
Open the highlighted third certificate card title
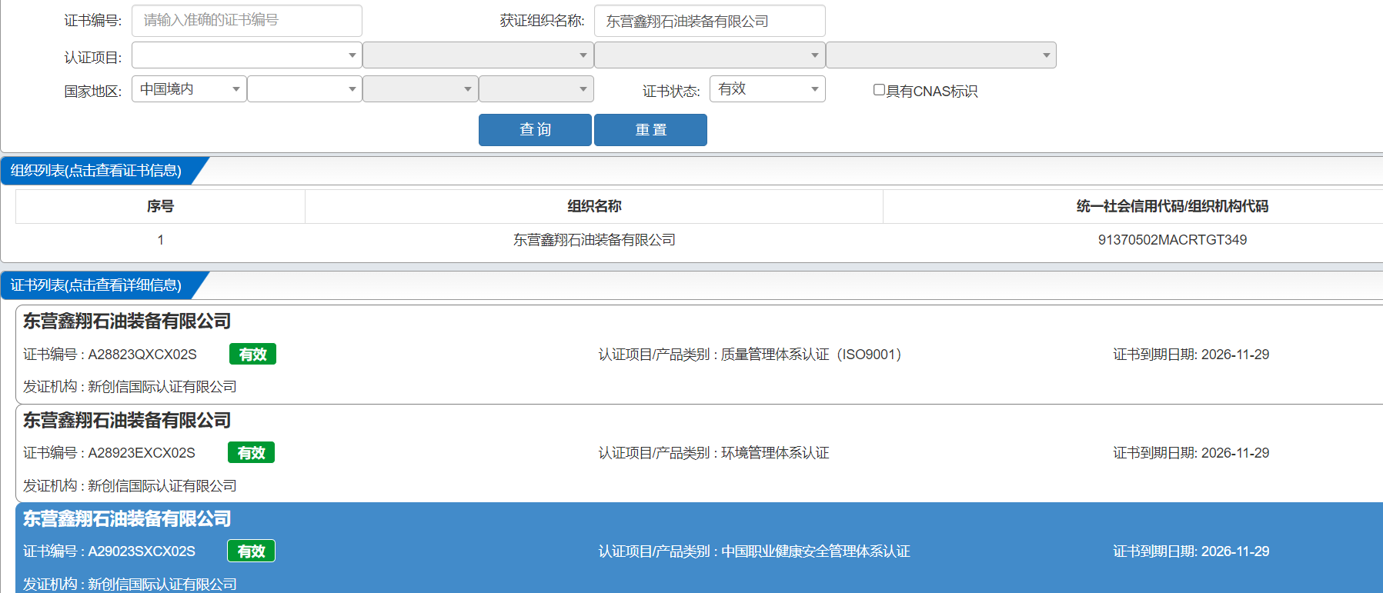point(127,519)
